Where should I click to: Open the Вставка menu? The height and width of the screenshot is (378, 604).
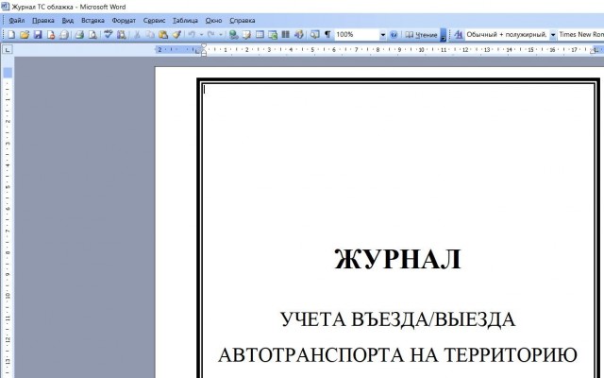(x=92, y=21)
